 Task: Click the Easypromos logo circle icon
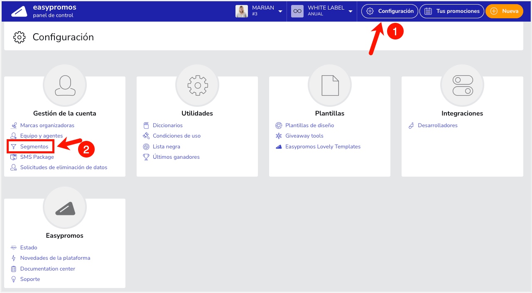coord(65,208)
